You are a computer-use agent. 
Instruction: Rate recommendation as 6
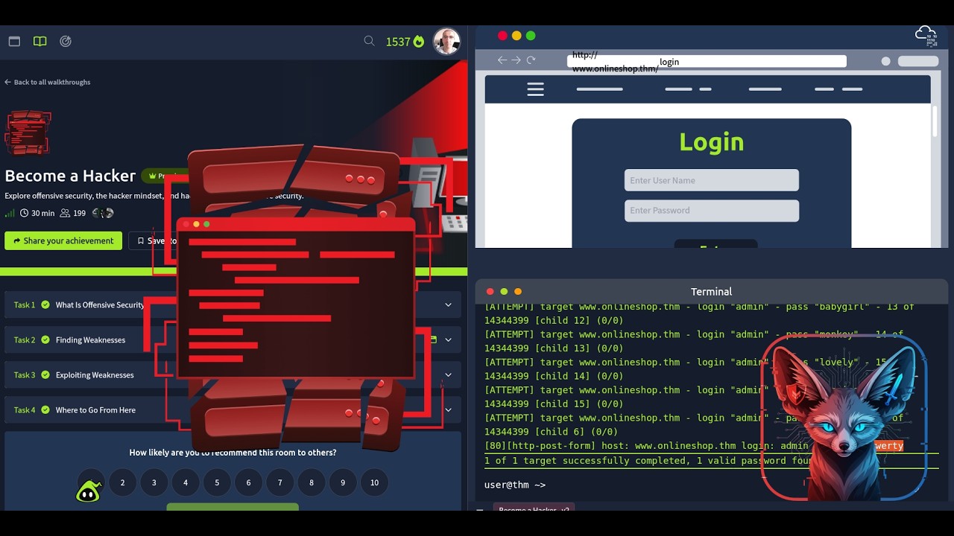[248, 482]
